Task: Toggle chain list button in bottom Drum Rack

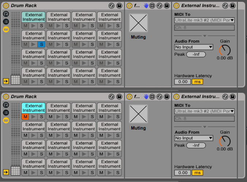Action: pyautogui.click(x=6, y=112)
